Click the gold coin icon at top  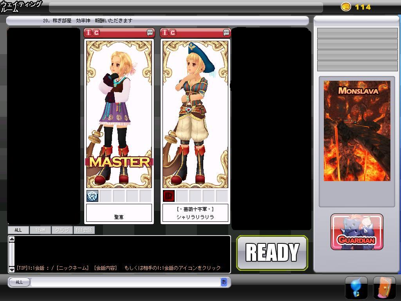point(346,7)
